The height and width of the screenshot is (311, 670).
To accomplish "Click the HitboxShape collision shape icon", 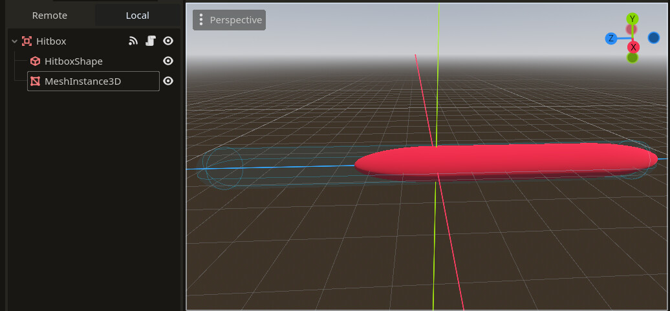I will 35,61.
